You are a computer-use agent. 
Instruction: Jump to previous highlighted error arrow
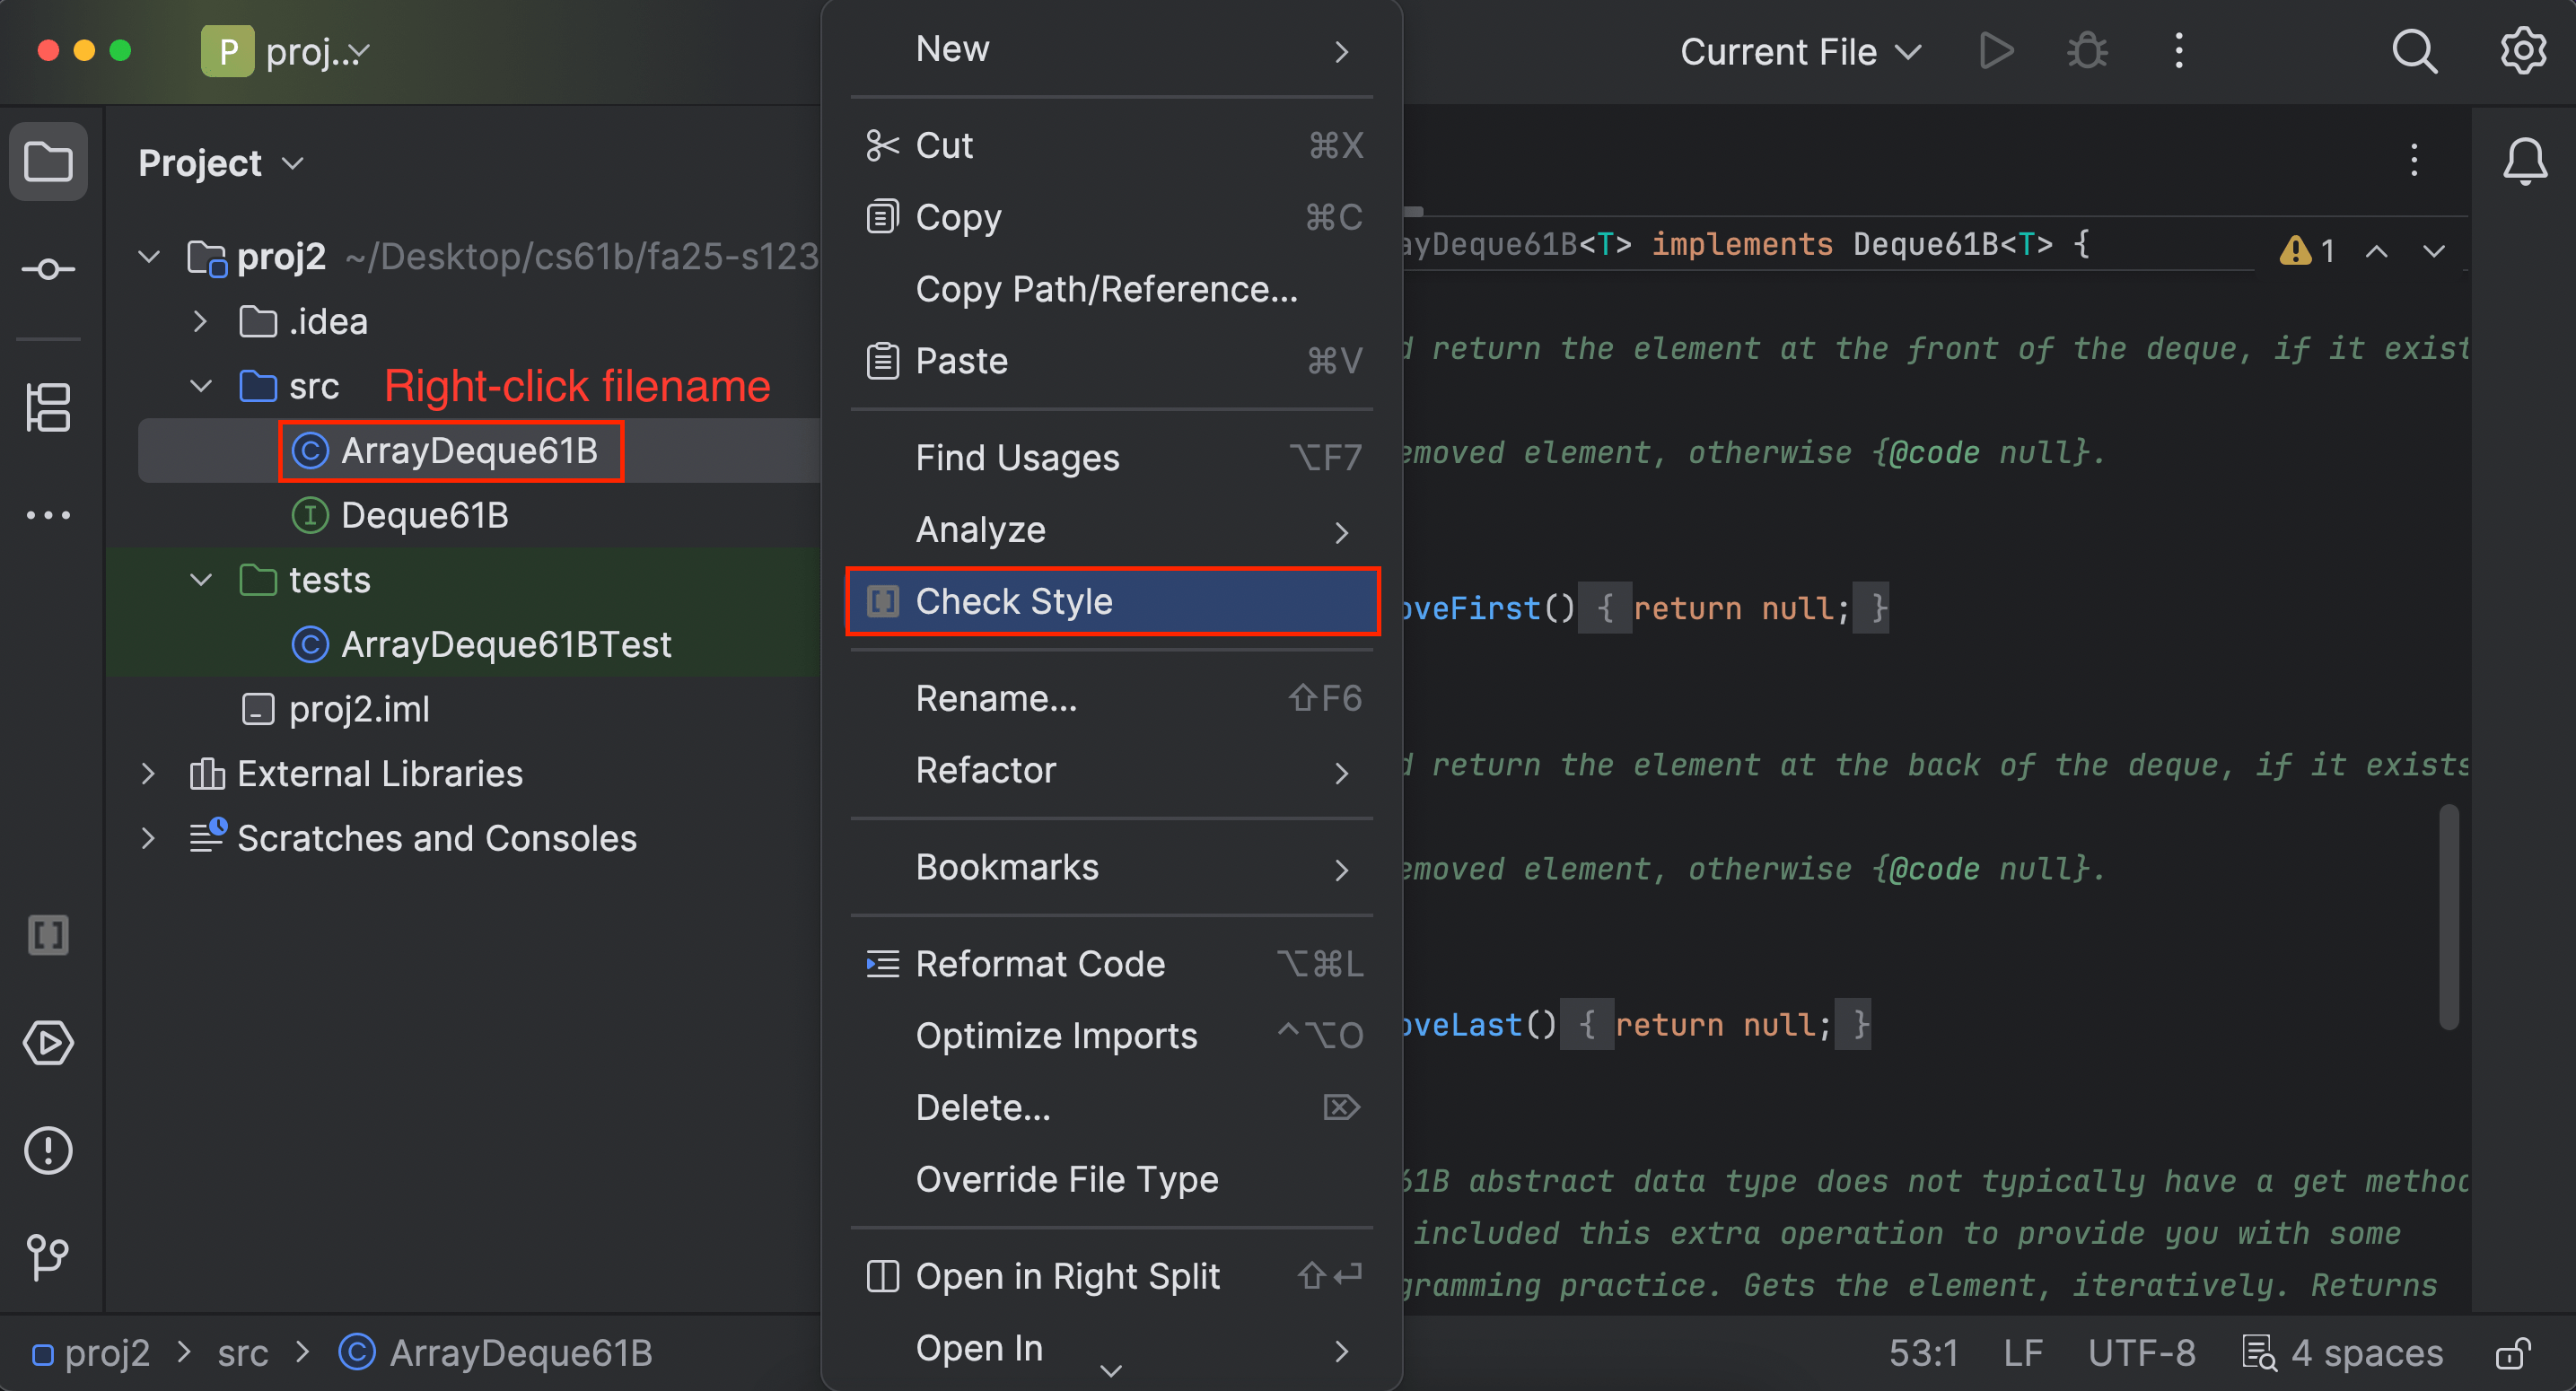coord(2377,251)
